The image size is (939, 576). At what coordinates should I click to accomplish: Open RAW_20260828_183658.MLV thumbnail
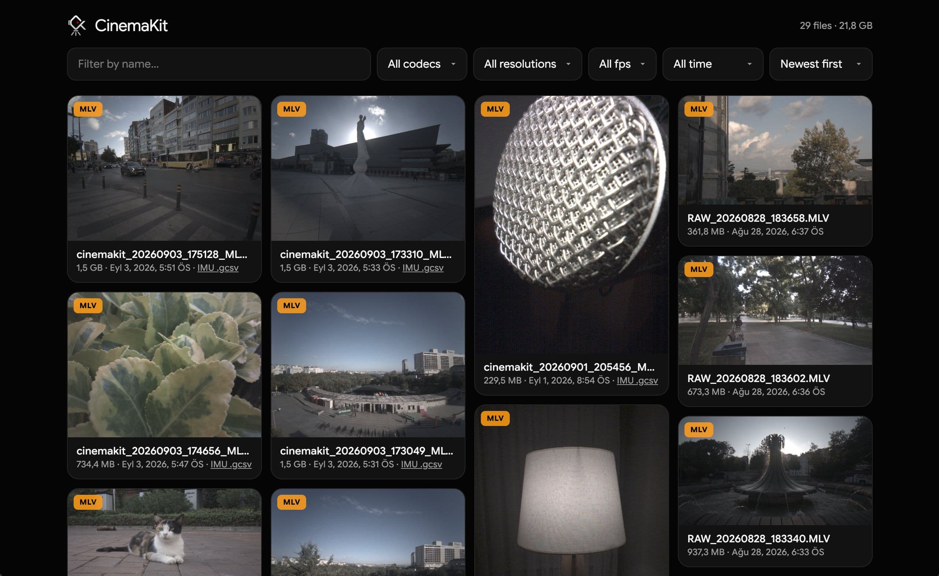(775, 150)
